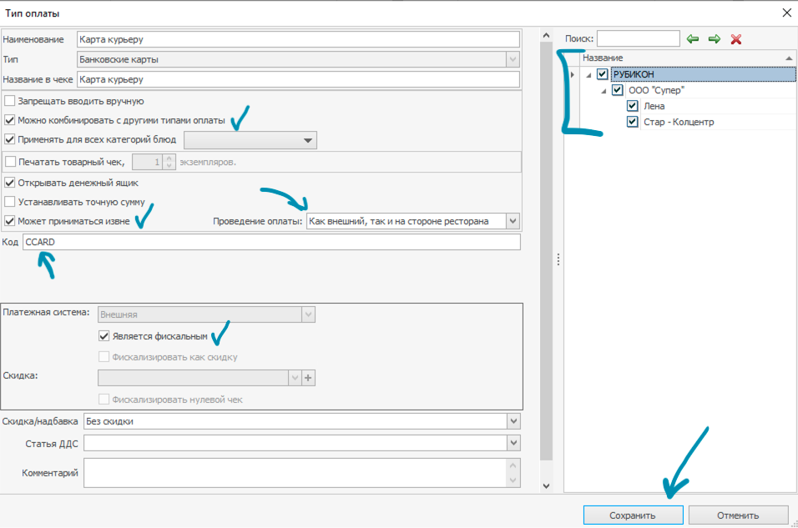This screenshot has width=798, height=528.
Task: Click the Поиск search field
Action: (x=638, y=39)
